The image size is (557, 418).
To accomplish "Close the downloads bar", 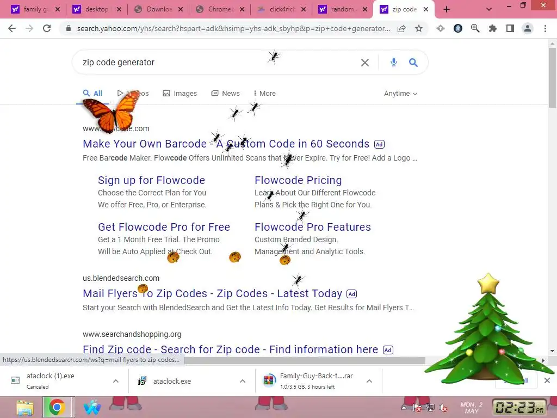I will (547, 380).
